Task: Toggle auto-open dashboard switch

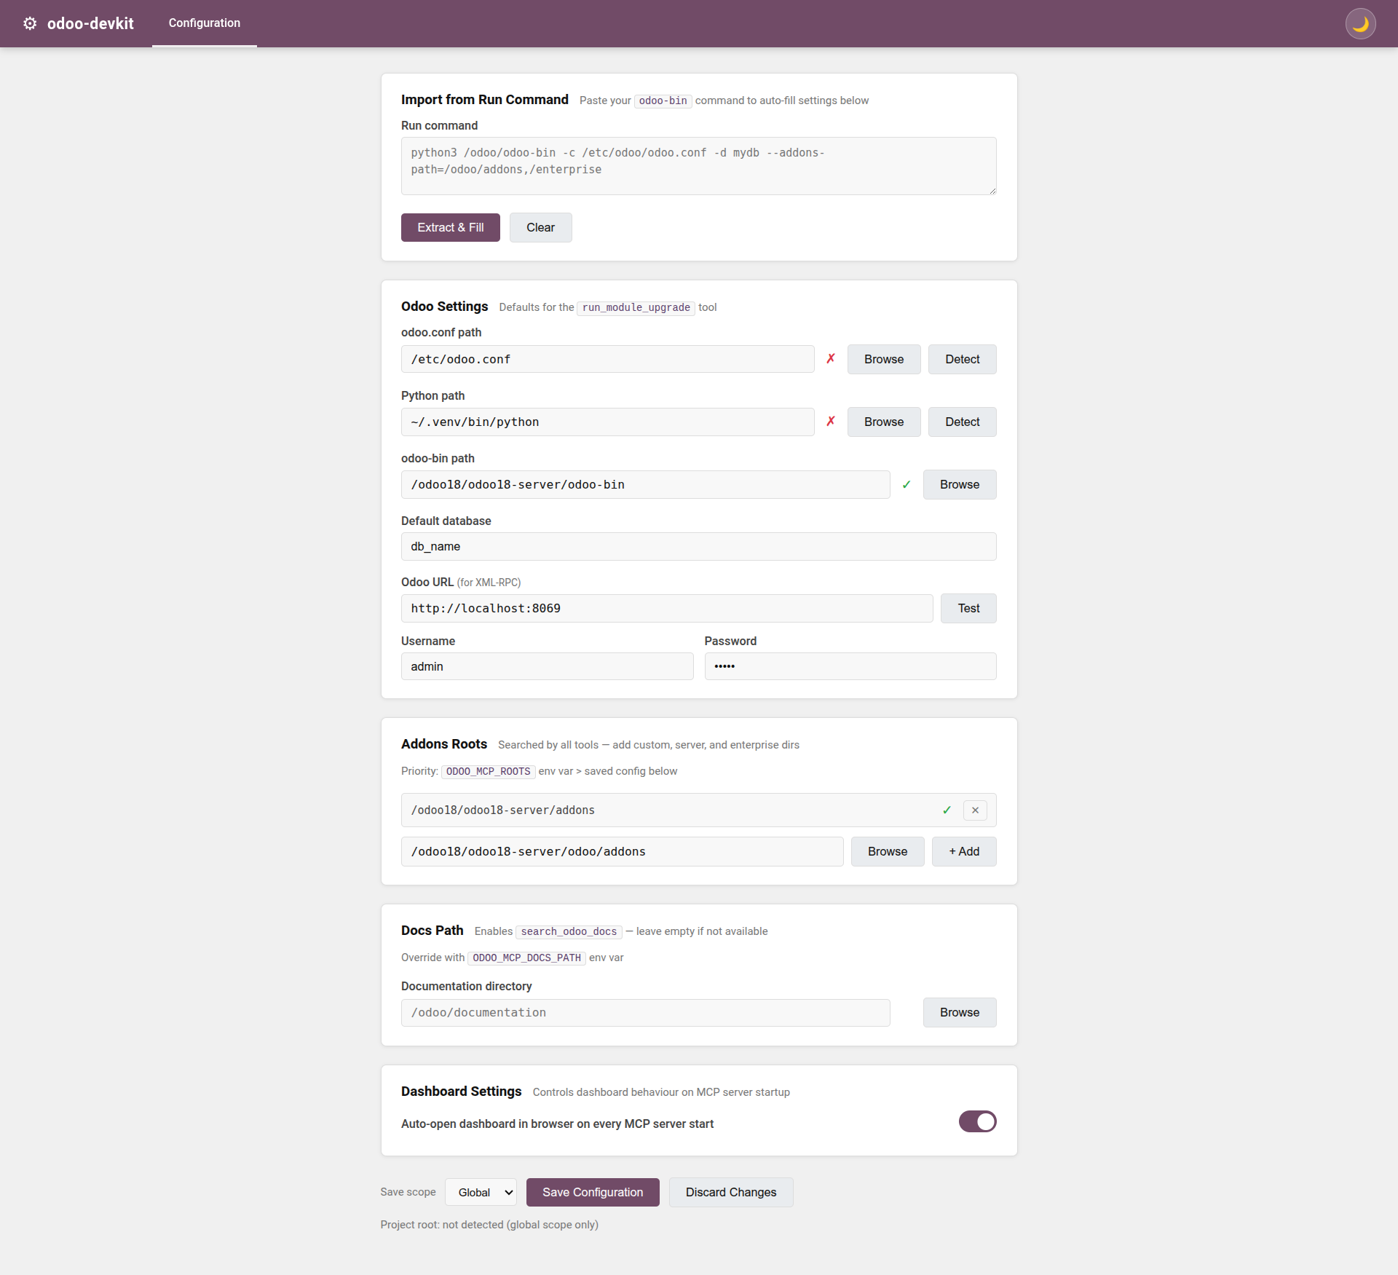Action: (977, 1121)
